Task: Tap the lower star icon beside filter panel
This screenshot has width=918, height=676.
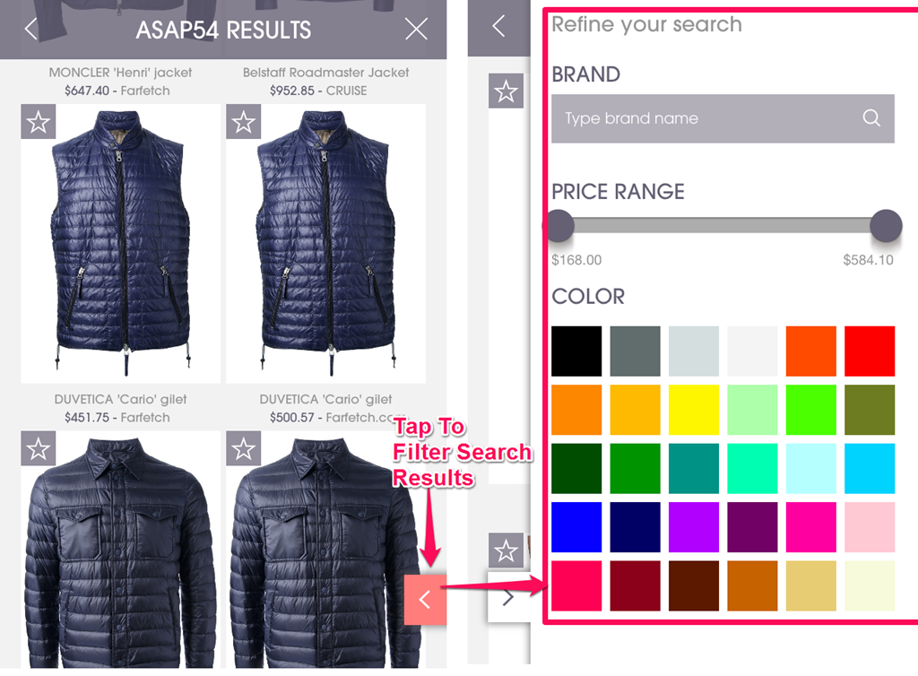Action: 506,550
